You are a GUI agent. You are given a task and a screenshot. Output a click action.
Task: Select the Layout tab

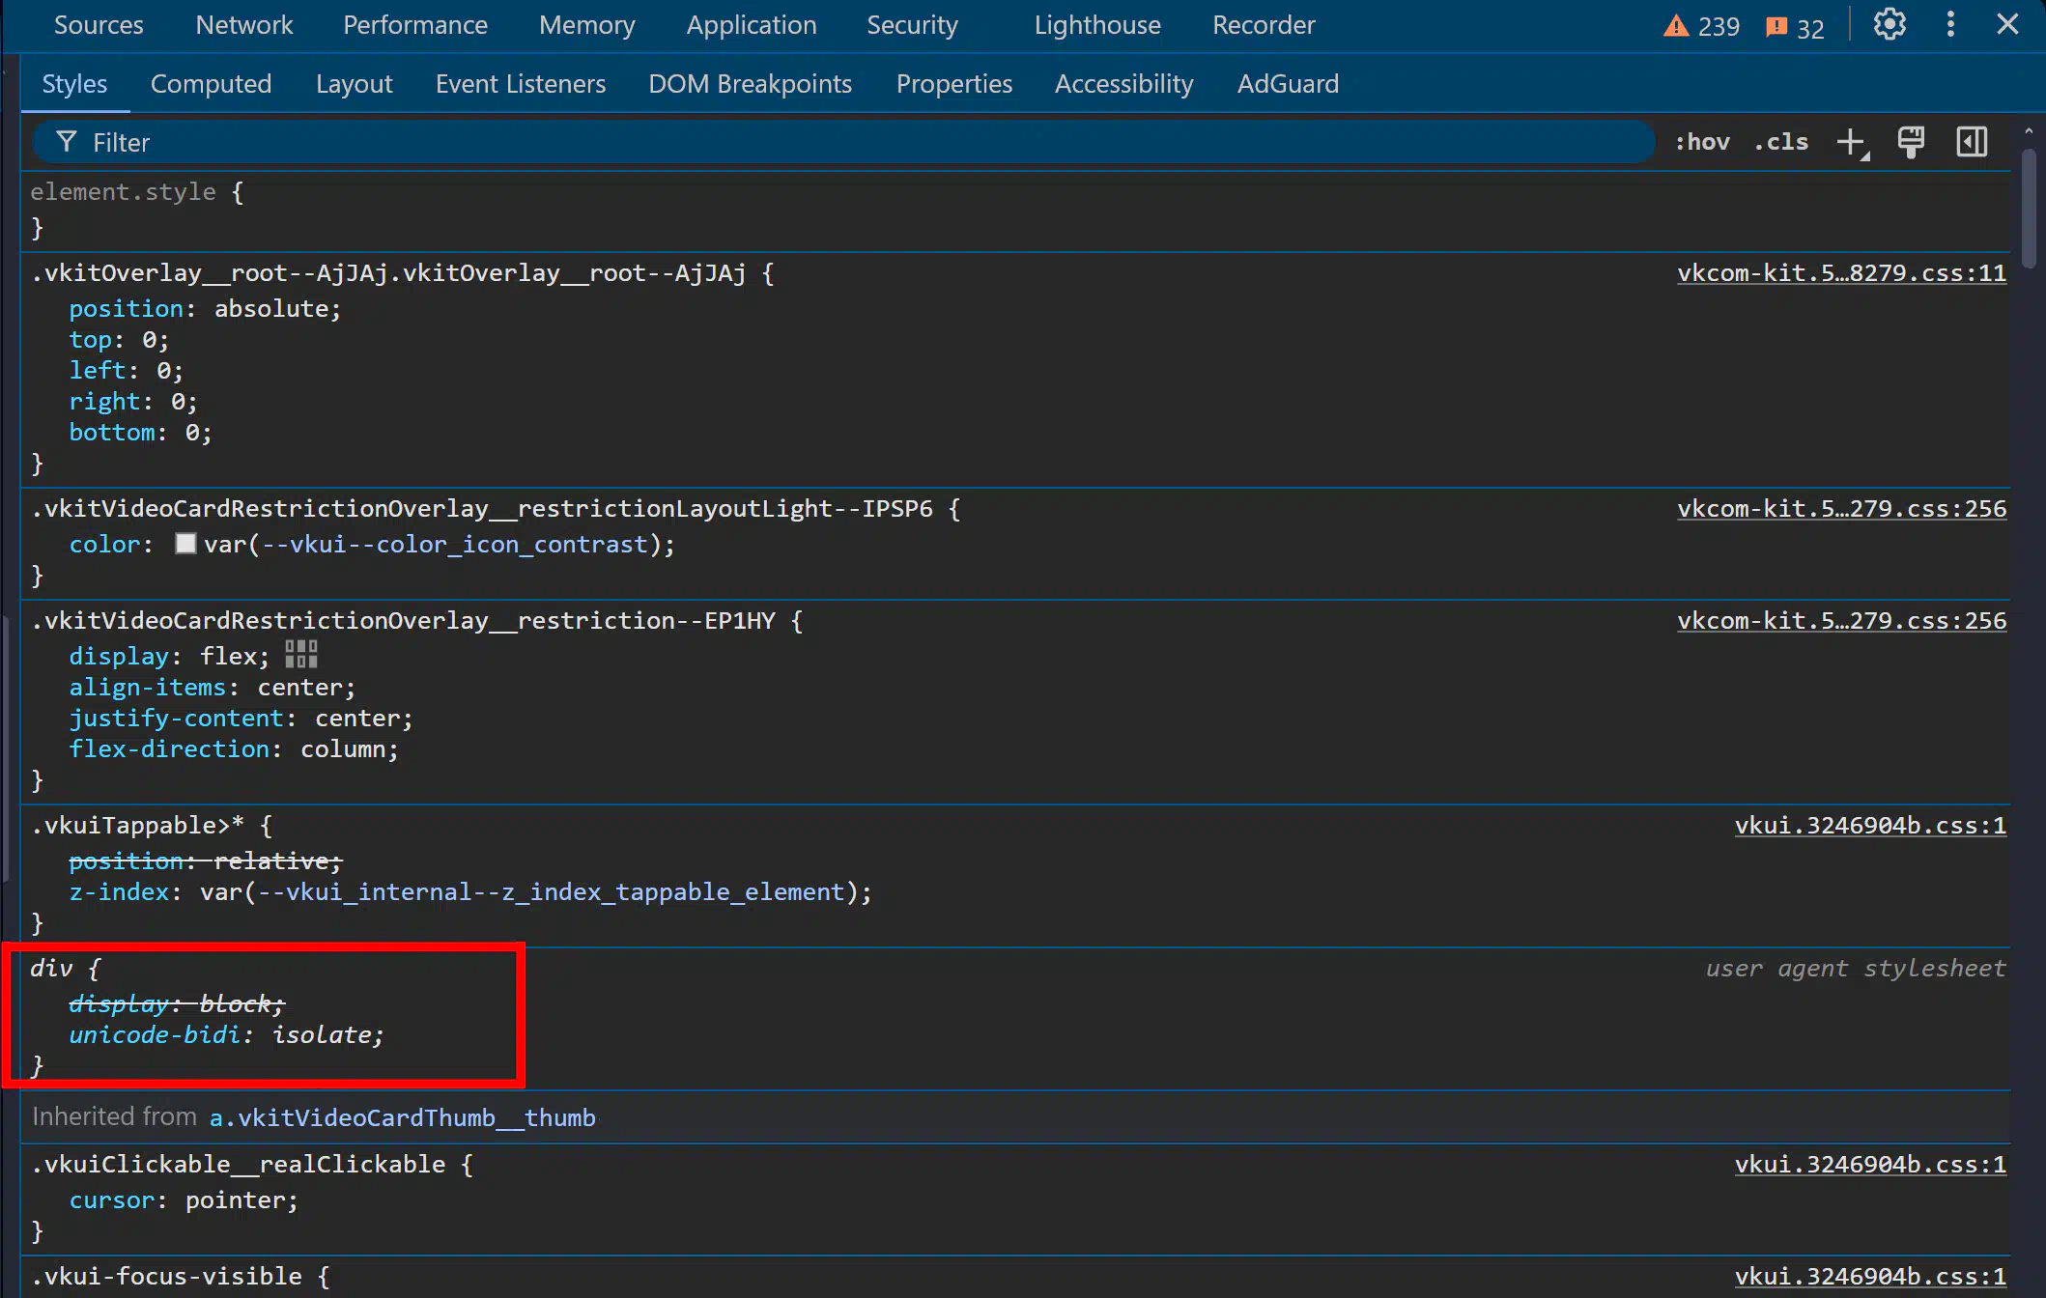(354, 84)
